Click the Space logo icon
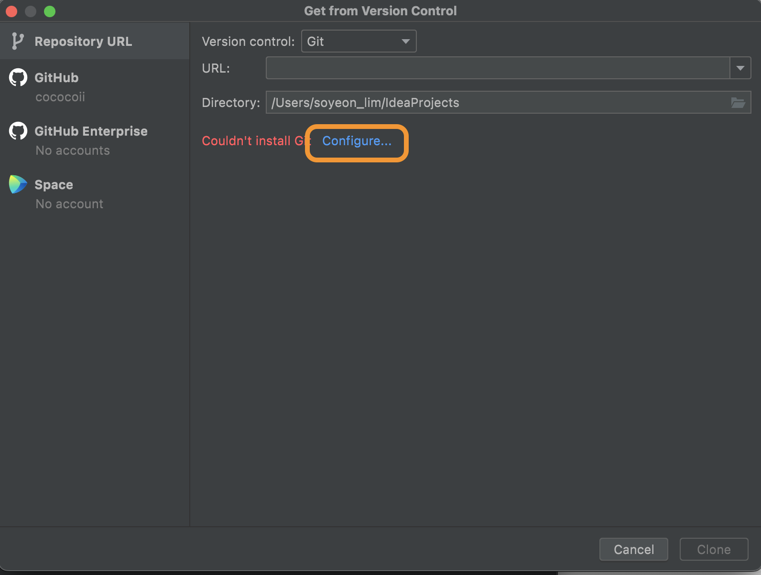 [18, 184]
